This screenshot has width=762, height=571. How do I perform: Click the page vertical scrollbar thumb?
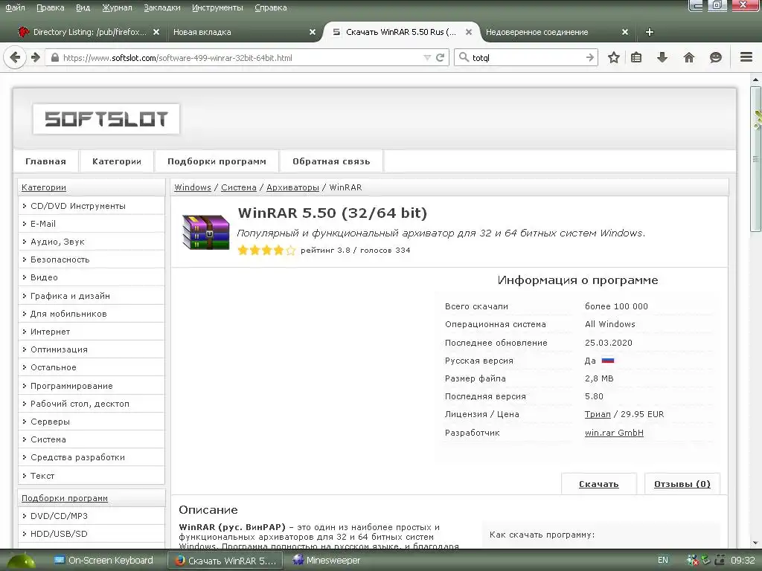coord(755,158)
